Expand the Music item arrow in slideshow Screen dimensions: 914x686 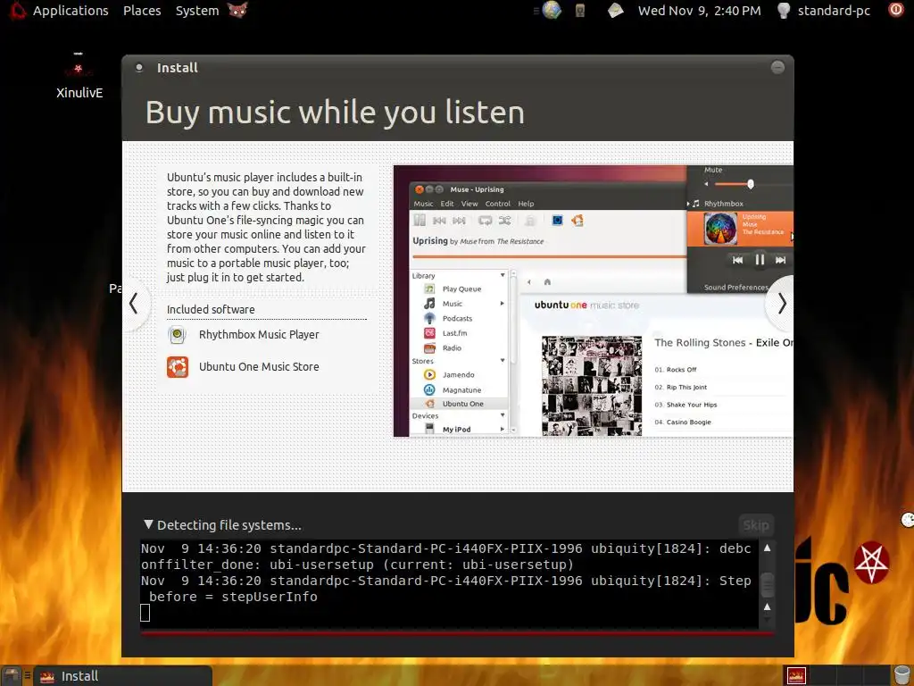(502, 304)
